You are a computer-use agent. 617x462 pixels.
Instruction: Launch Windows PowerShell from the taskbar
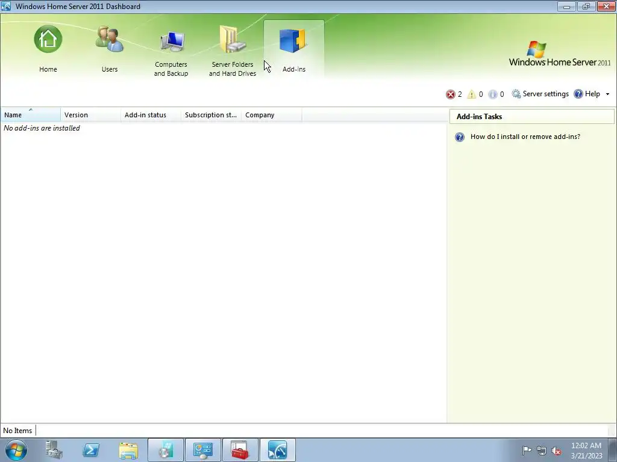[91, 450]
